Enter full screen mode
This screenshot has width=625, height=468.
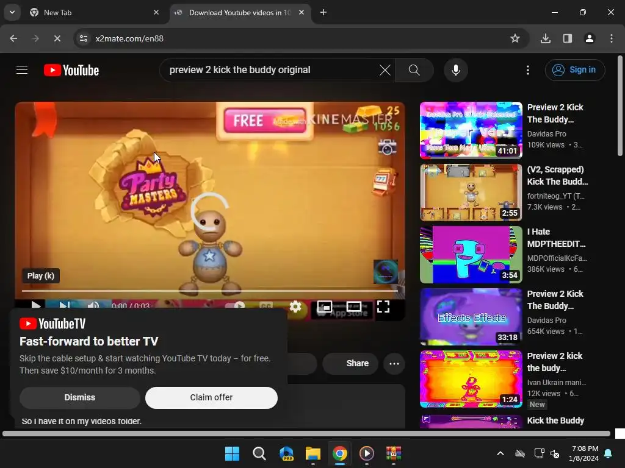click(x=383, y=307)
